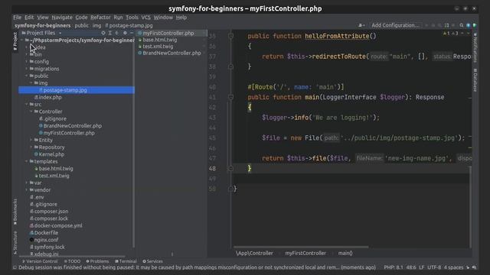Image resolution: width=490 pixels, height=275 pixels.
Task: Open the Bookmarks side tool window
Action: (15, 212)
